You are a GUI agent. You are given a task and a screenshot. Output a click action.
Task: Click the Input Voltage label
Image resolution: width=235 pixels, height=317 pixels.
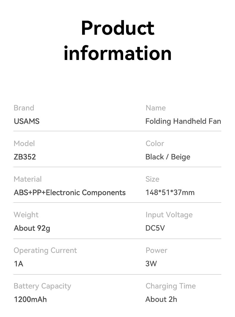pyautogui.click(x=169, y=215)
